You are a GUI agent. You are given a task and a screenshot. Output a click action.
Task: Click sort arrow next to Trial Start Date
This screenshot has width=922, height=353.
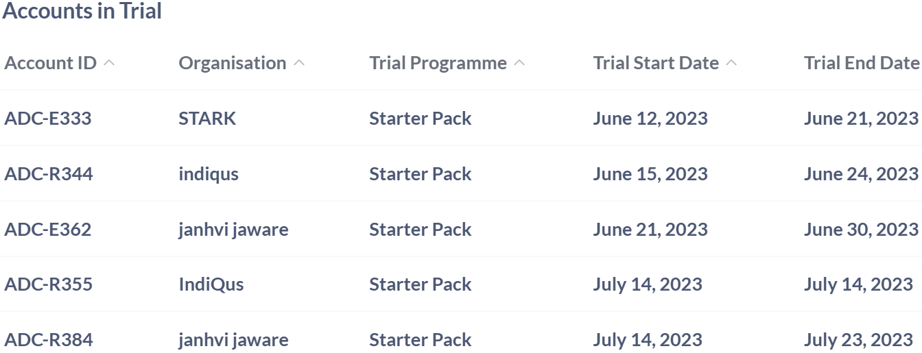click(x=731, y=63)
